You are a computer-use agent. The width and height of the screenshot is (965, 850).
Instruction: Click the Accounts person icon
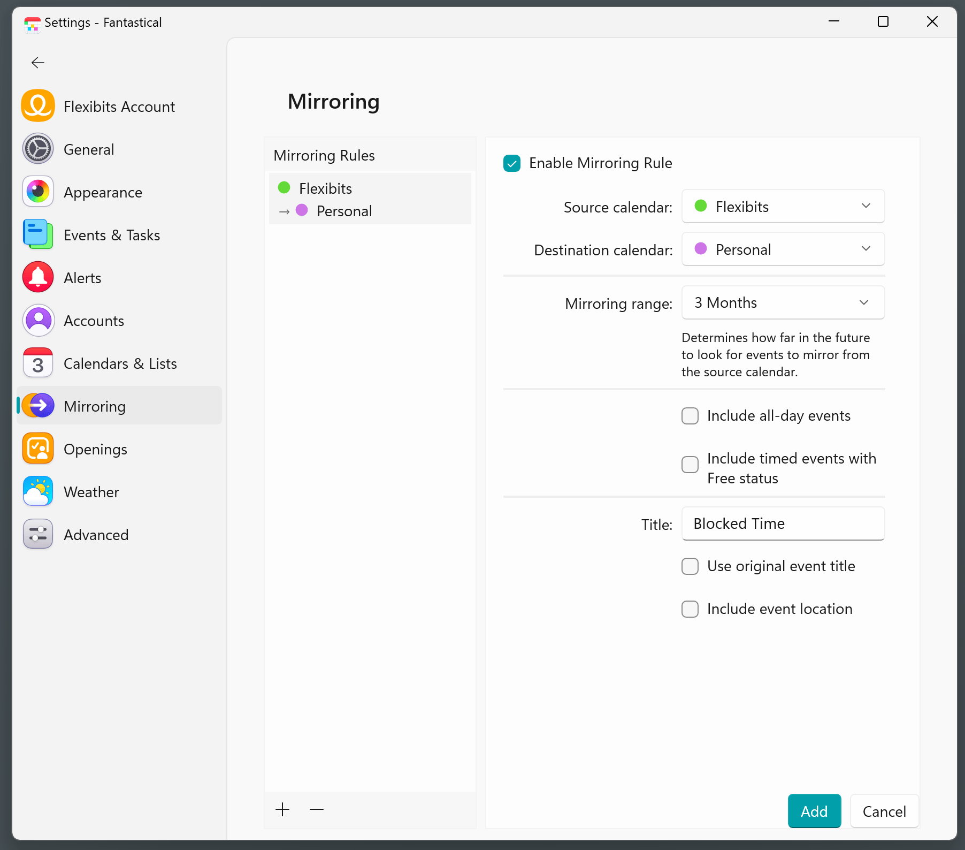coord(38,320)
